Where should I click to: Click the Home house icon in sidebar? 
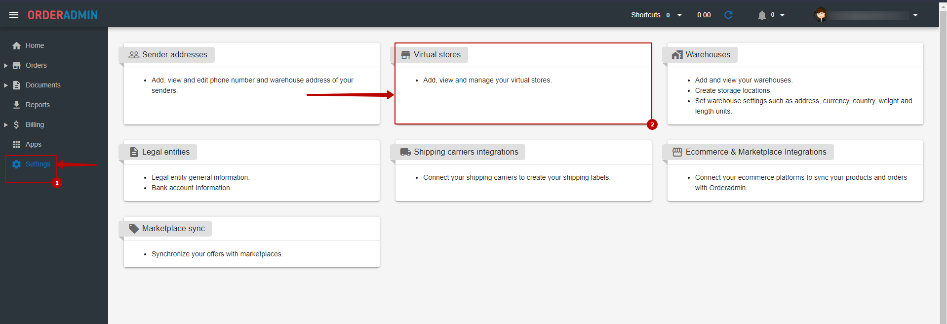16,45
